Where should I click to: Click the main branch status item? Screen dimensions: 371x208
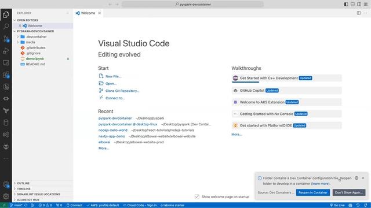(x=16, y=205)
